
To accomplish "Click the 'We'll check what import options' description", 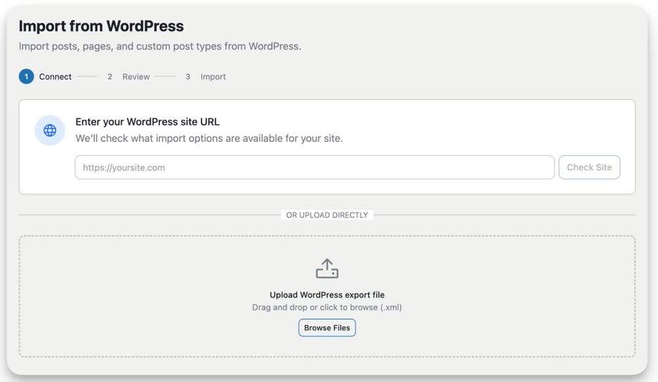I will tap(209, 139).
